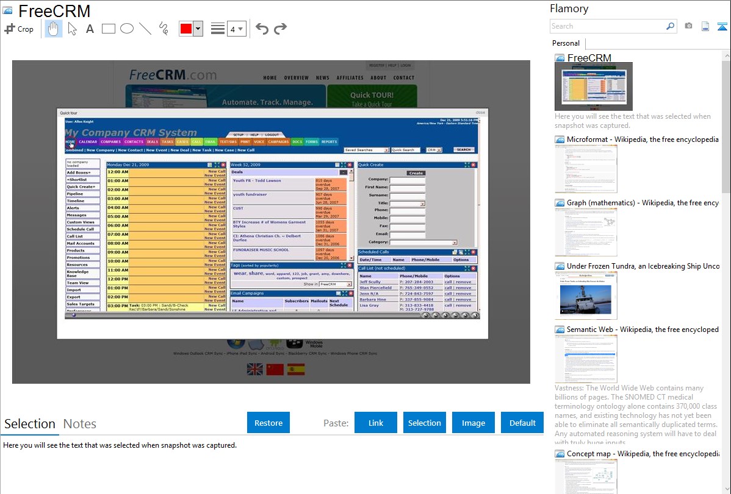Click browser icon beside sidebar FreeCRM title
Viewport: 731px width, 494px height.
click(560, 58)
